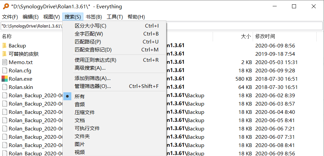Click the 64 KB size cell
The height and width of the screenshot is (156, 324).
[245, 87]
